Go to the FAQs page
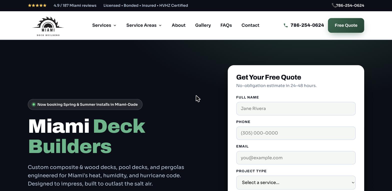The image size is (392, 191). [x=226, y=25]
